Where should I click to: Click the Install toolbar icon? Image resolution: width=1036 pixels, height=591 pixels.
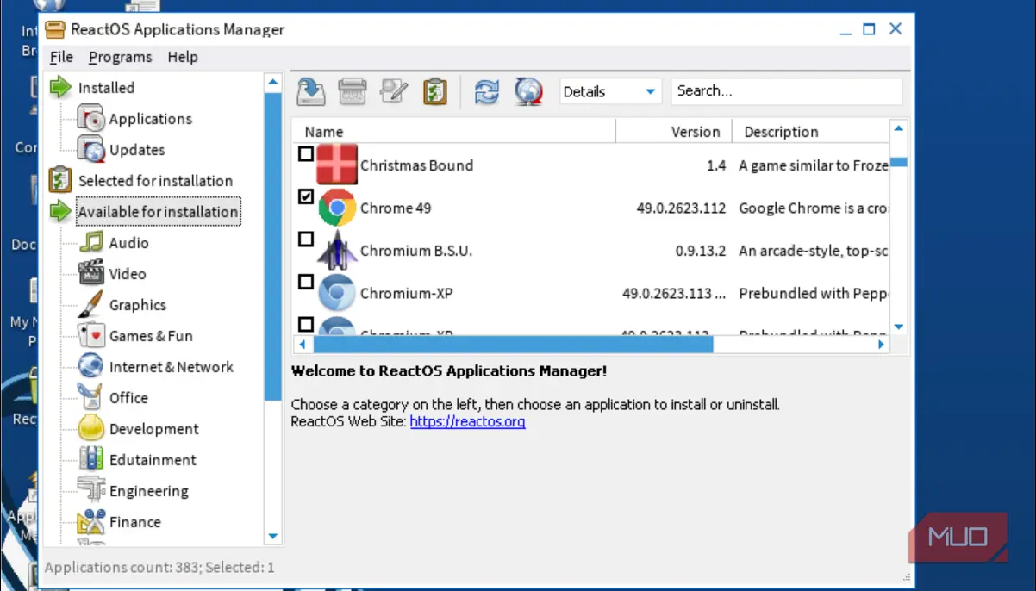[x=311, y=90]
